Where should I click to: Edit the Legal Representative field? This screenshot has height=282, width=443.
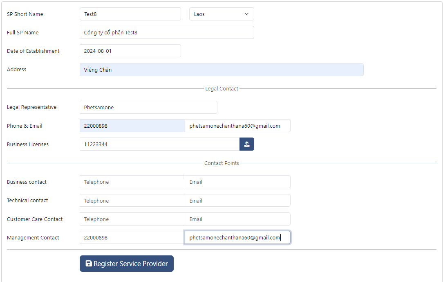[x=148, y=107]
